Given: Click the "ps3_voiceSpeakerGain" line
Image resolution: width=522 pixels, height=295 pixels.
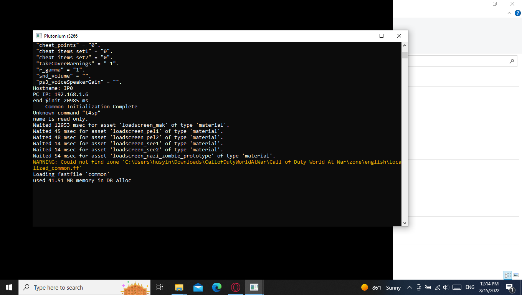Looking at the screenshot, I should 79,82.
